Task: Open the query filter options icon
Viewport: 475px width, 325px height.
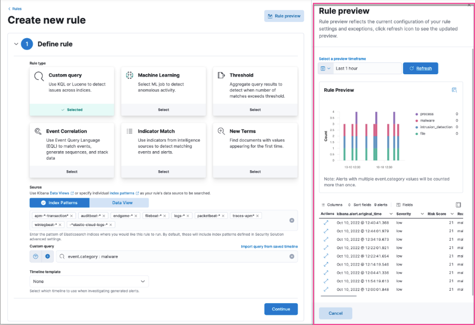Action: 35,256
